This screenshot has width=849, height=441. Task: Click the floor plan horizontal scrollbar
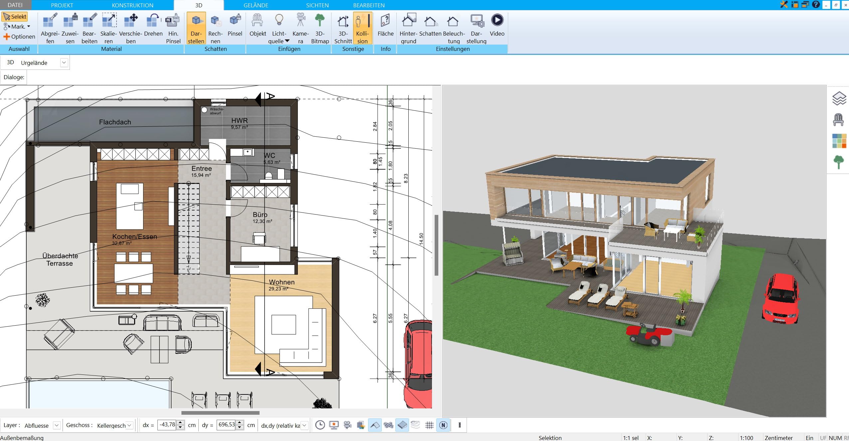pos(220,413)
